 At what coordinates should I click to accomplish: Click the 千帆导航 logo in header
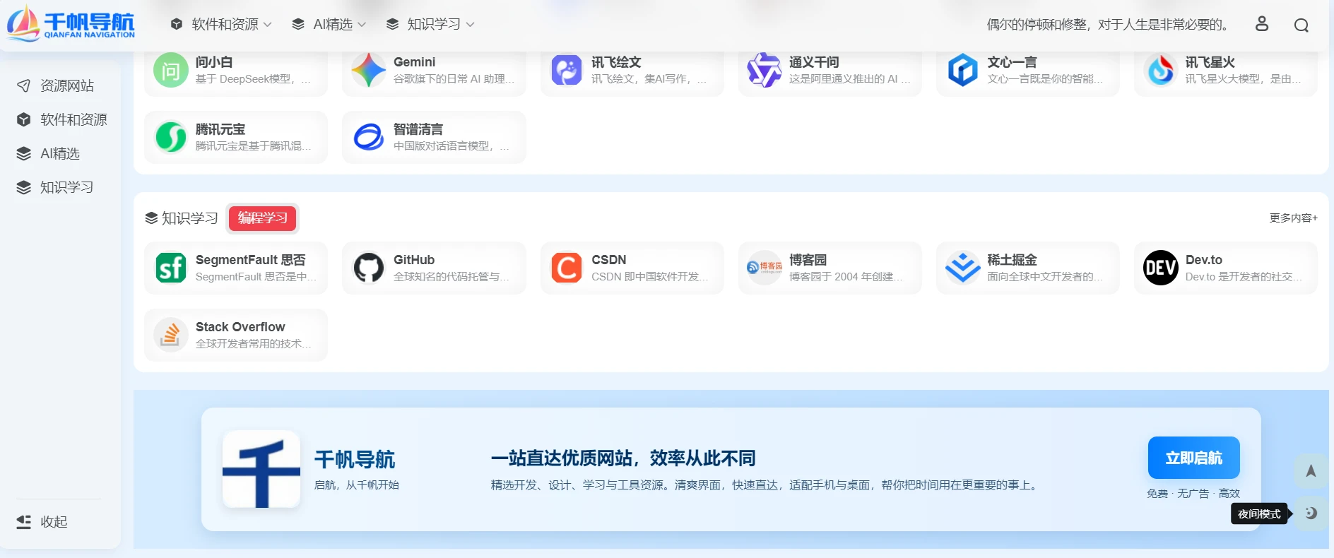(x=71, y=25)
